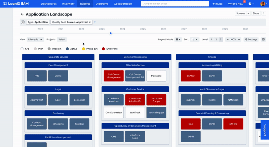
Task: Go back using the left arrow
Action: point(22,14)
